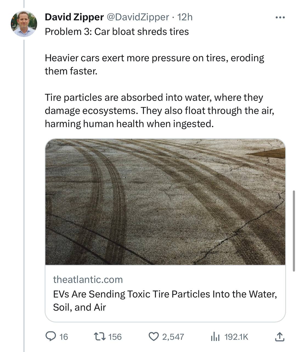Click the 192.1K views count
The image size is (297, 352).
236,337
